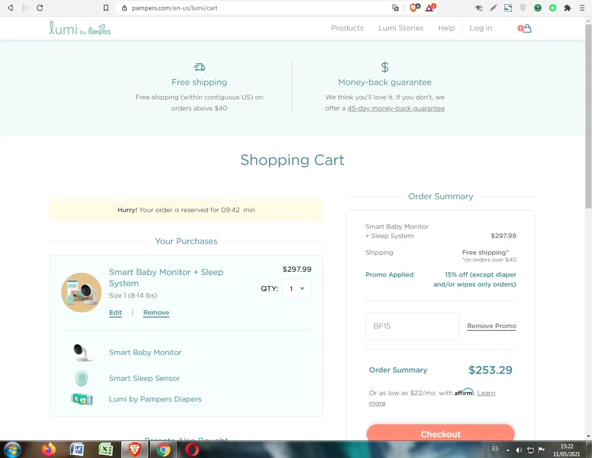Click the Smart Baby Monitor + Sleep System title

tap(166, 278)
